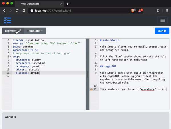Click the link icon beside regex101
The height and width of the screenshot is (129, 171).
click(x=20, y=31)
